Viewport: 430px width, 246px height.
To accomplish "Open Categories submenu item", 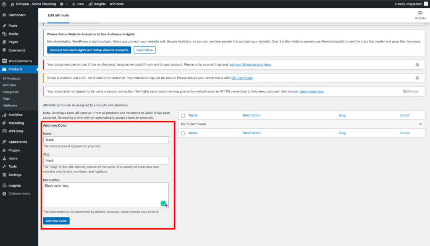I will click(10, 92).
